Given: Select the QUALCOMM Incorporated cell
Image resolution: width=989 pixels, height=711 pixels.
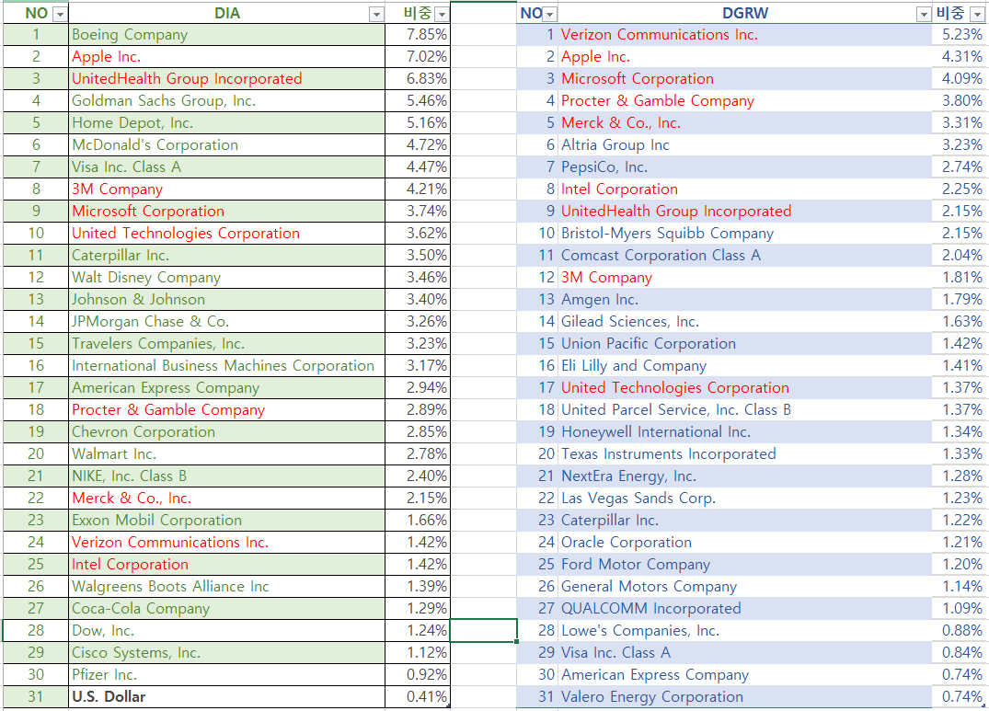Looking at the screenshot, I should coord(745,608).
